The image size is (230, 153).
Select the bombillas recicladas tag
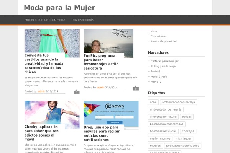(x=163, y=131)
